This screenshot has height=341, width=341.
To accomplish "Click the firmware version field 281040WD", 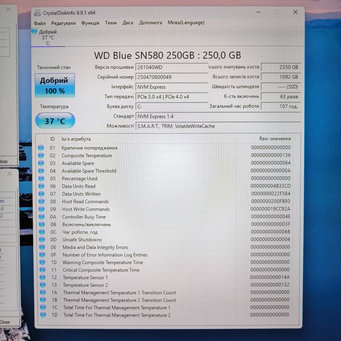I will point(171,67).
